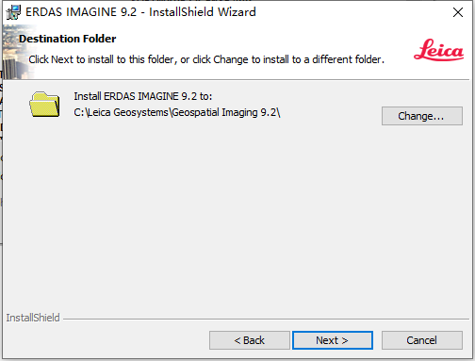Close the InstallShield Wizard window

point(458,12)
